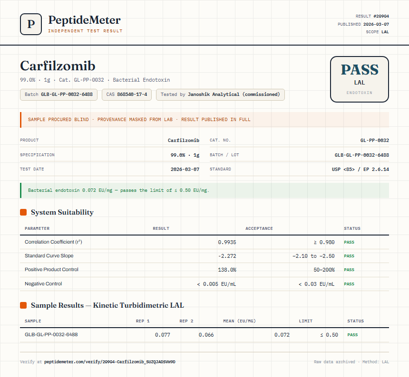Click 'Sample Results — Kinetic Turbidimetric LAL' heading
Screen dimensions: 409x377
pyautogui.click(x=107, y=305)
